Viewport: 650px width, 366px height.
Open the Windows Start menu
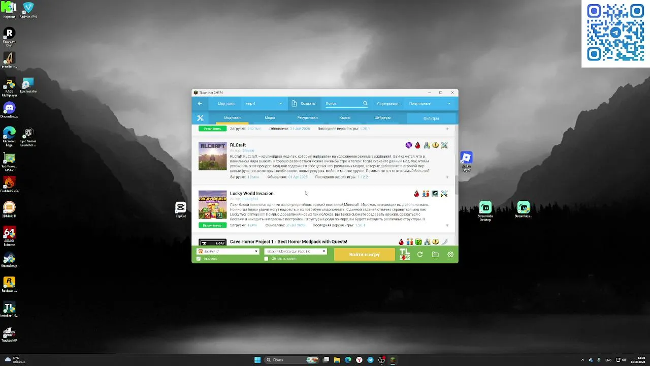(x=257, y=360)
